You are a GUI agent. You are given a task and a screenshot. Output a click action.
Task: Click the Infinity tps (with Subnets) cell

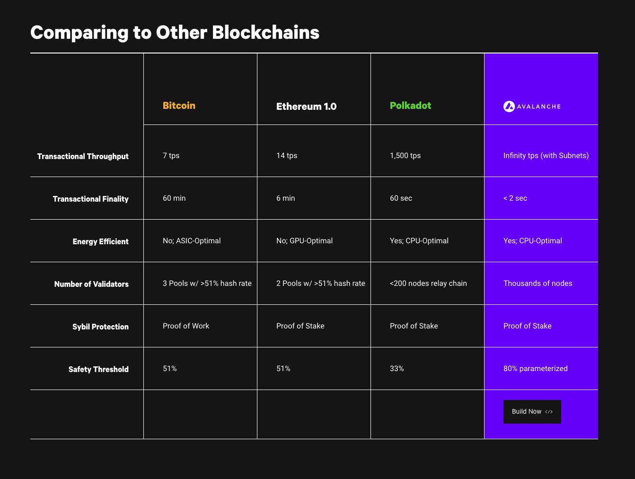(x=546, y=155)
